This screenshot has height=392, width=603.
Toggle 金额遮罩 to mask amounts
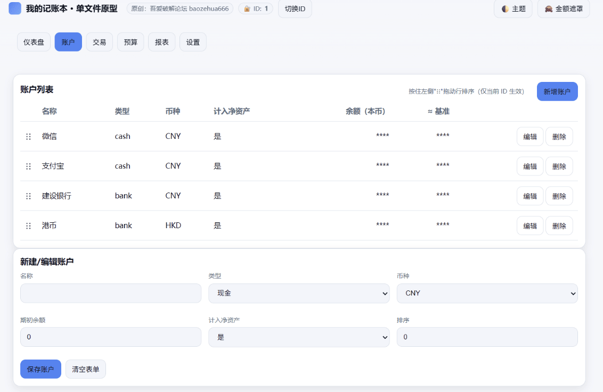pos(563,9)
